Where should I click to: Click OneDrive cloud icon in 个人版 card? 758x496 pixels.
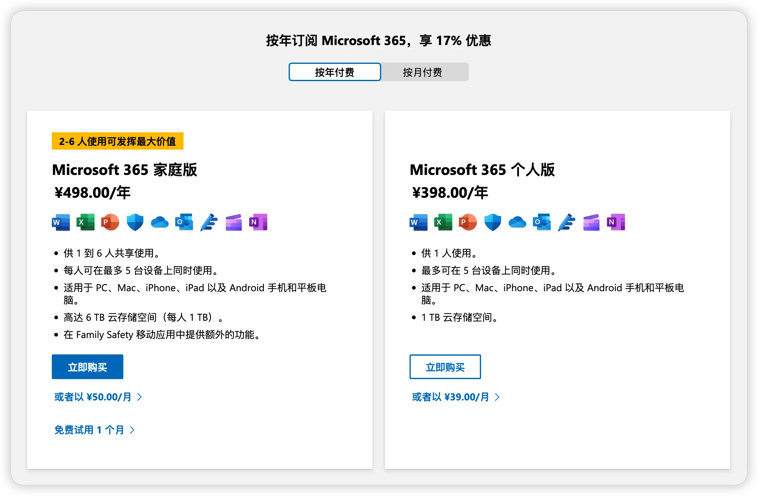point(517,222)
